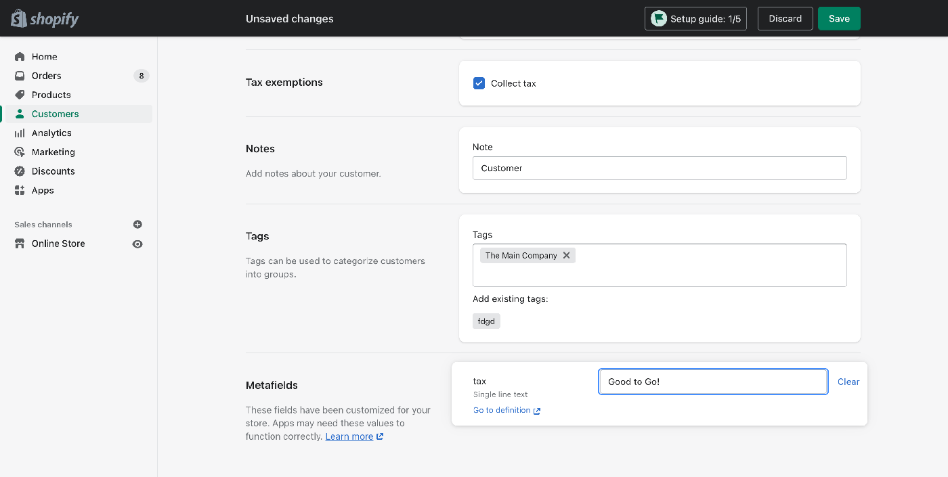Viewport: 948px width, 477px height.
Task: Click the Collect tax label
Action: coord(513,83)
